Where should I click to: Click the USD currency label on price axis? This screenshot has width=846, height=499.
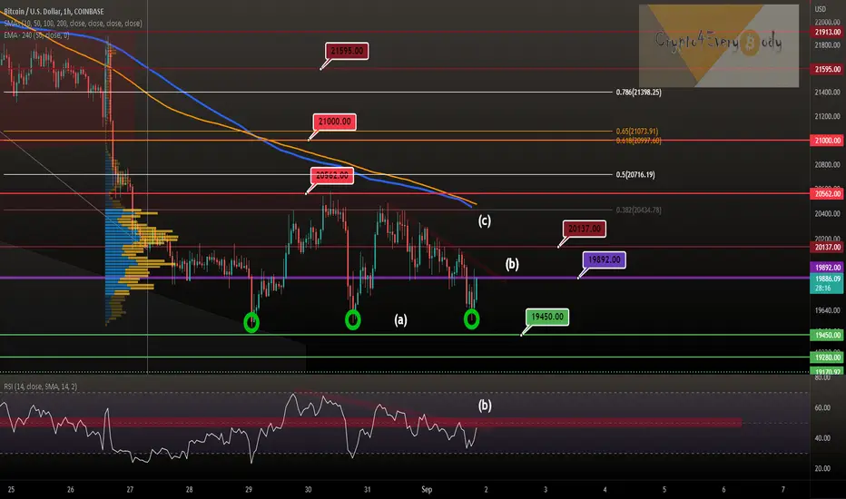(x=820, y=9)
